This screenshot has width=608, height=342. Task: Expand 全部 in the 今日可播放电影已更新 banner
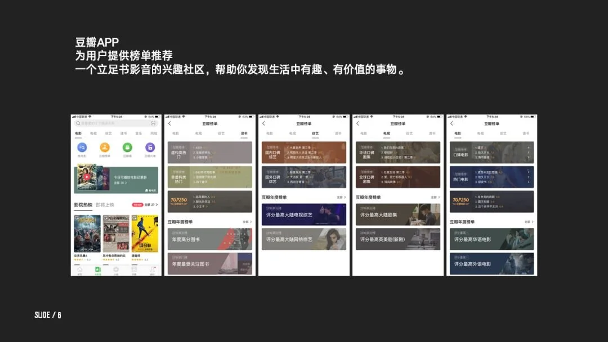119,182
